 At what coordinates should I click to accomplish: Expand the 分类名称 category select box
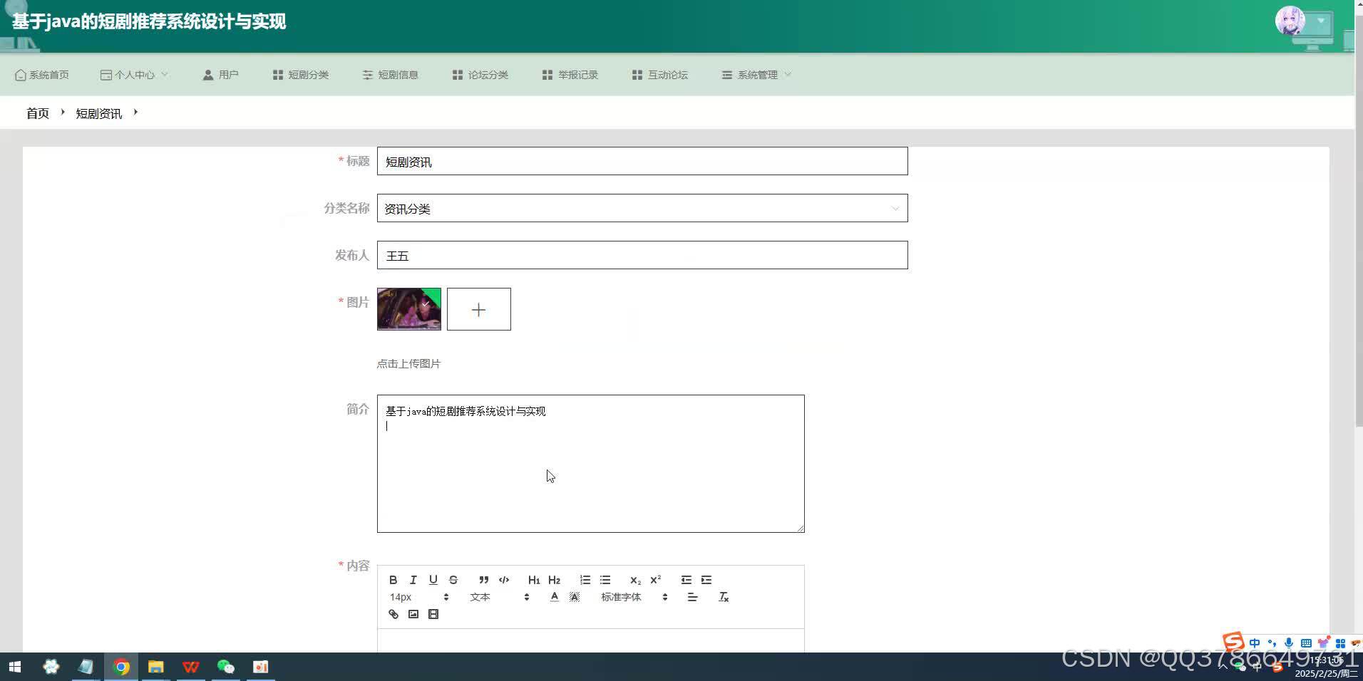coord(642,208)
